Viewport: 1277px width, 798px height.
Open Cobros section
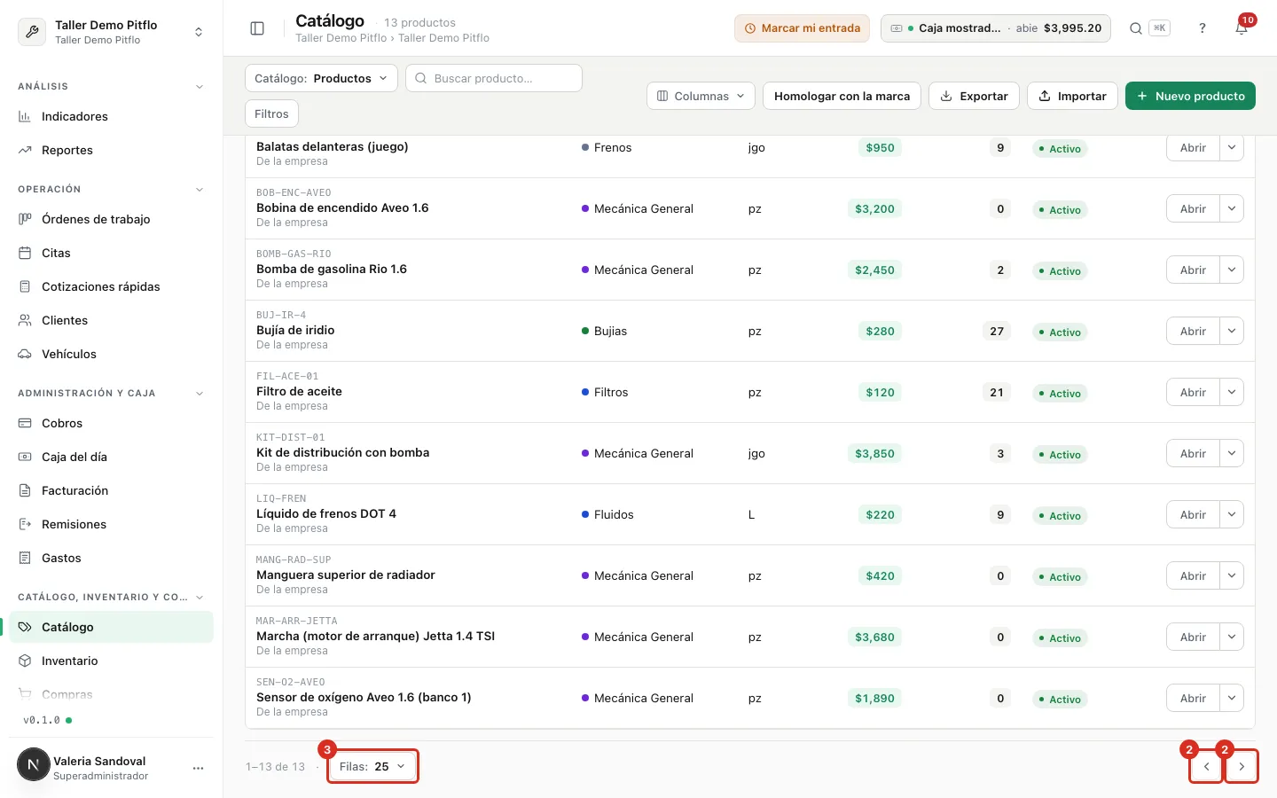111,423
